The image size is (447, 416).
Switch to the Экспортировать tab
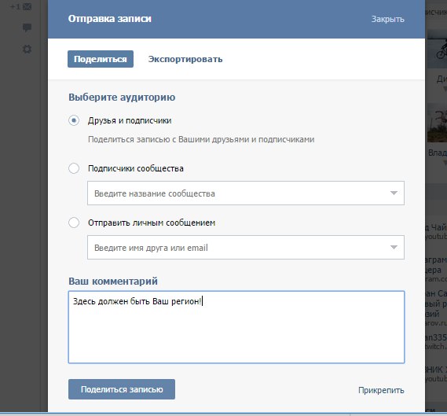pos(185,59)
